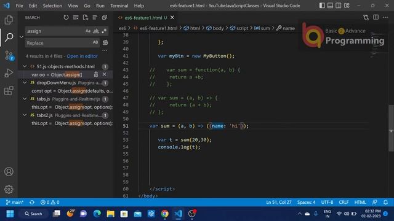This screenshot has height=221, width=394.
Task: Open the Edit menu
Action: tap(33, 6)
